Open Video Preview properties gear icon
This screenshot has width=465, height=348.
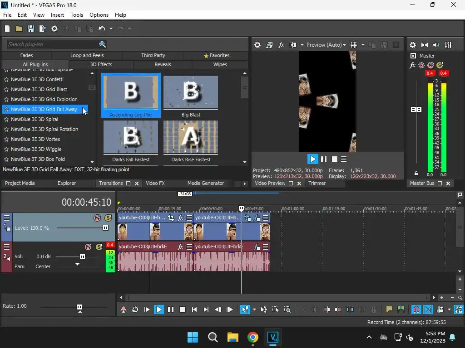[257, 45]
